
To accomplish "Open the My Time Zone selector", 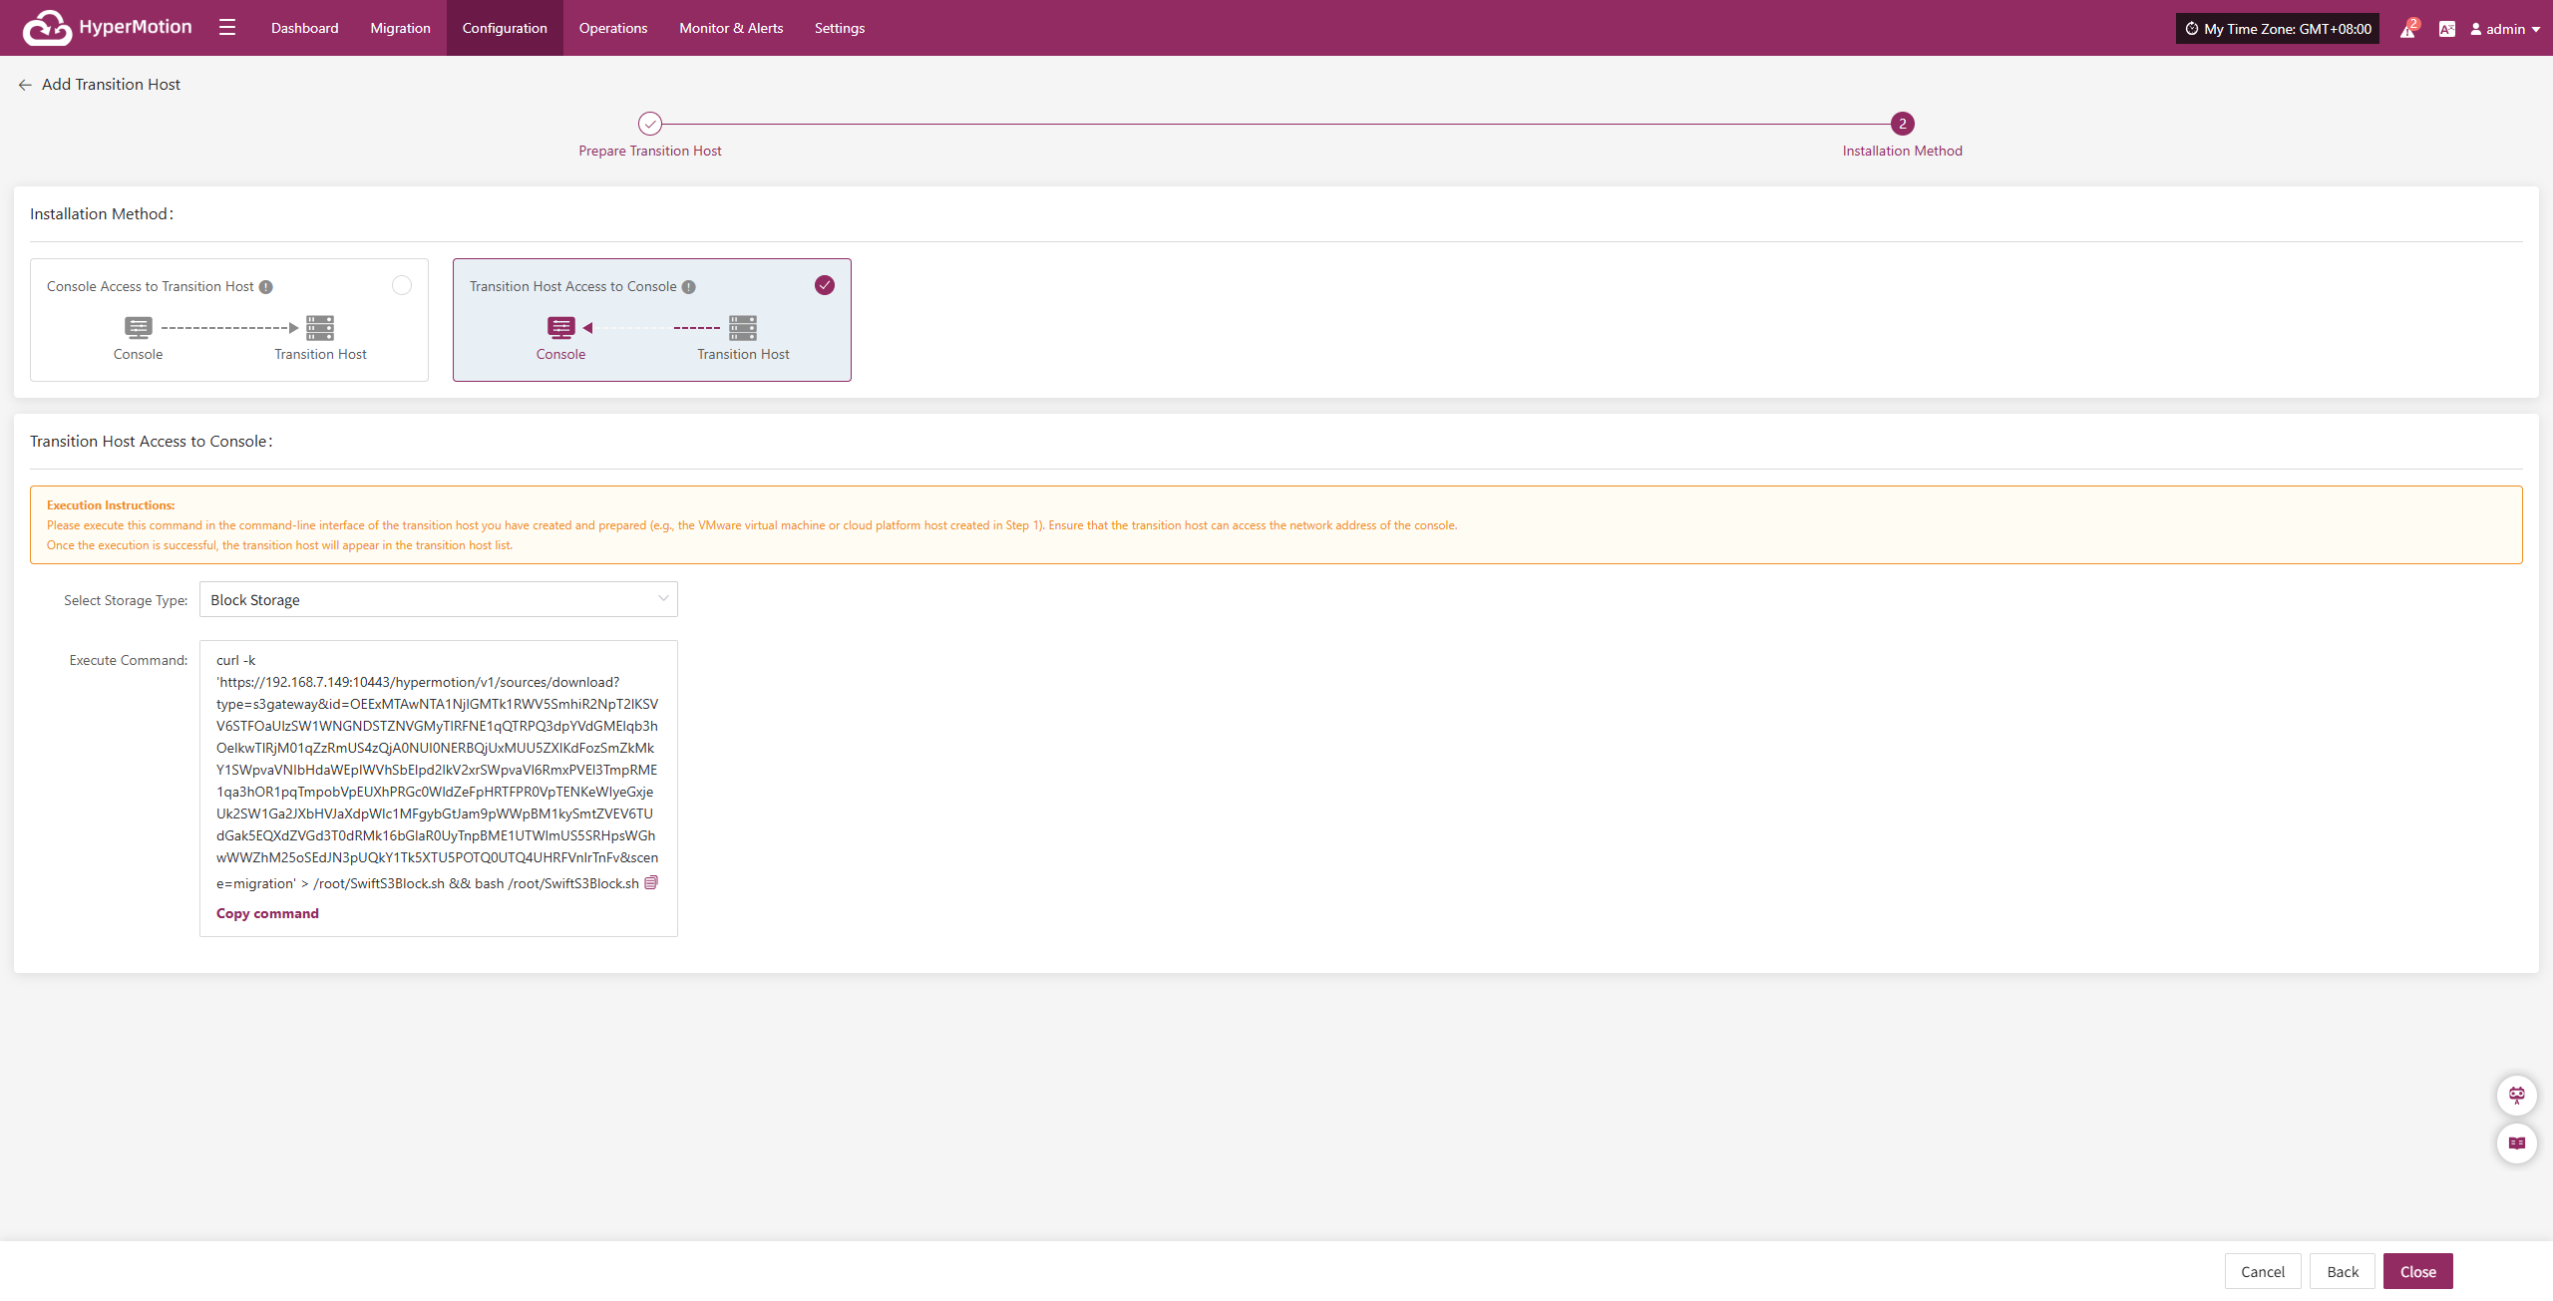I will pos(2277,29).
